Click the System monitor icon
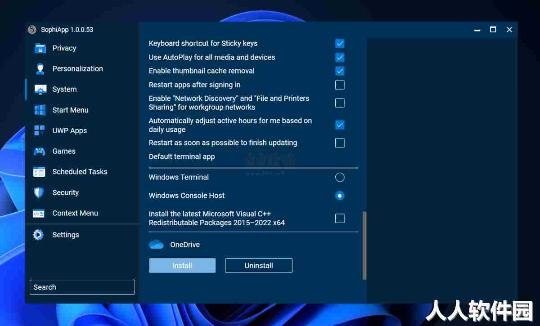The width and height of the screenshot is (540, 326). click(x=40, y=89)
